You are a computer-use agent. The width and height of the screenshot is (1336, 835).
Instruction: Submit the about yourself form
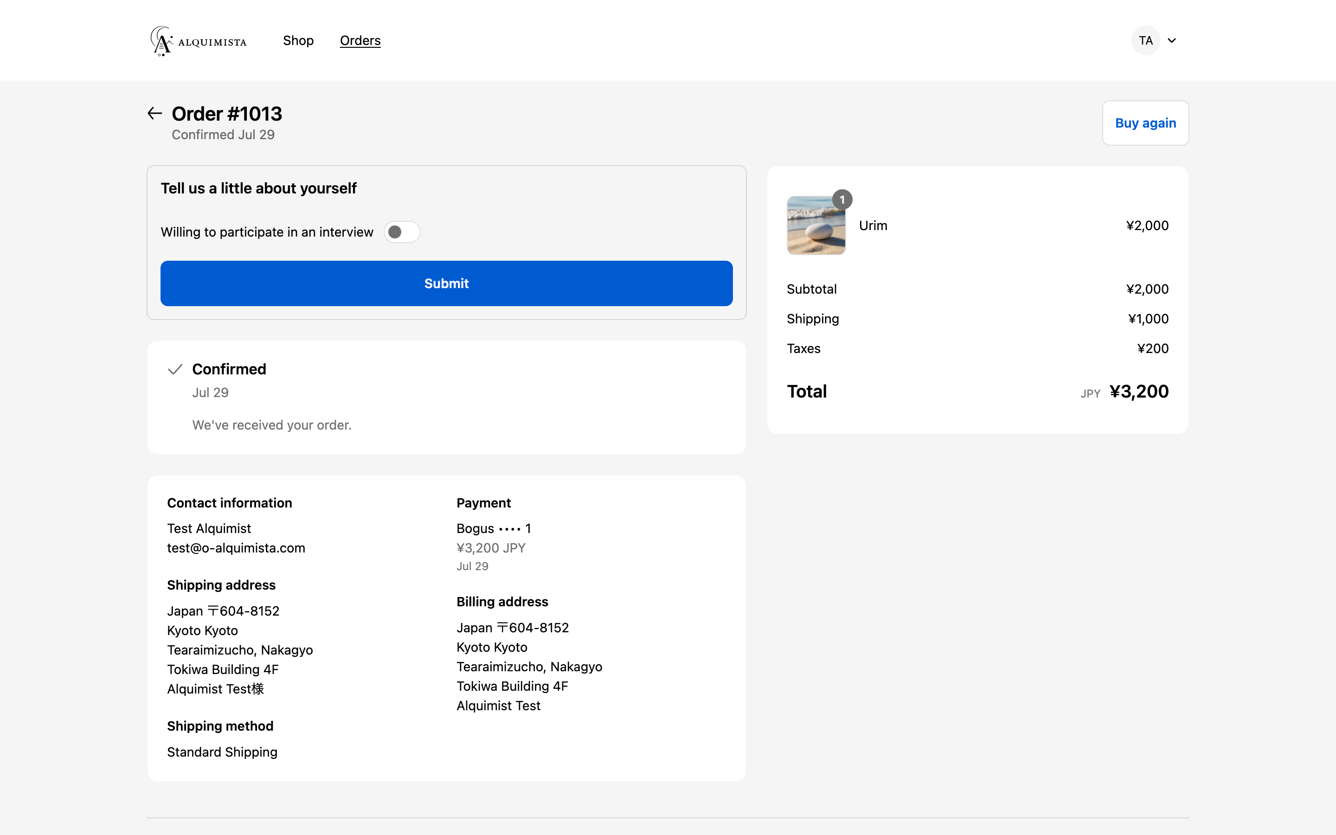click(x=446, y=283)
